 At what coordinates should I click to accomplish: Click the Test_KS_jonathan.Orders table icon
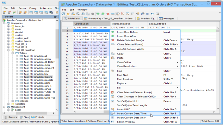pos(21,77)
